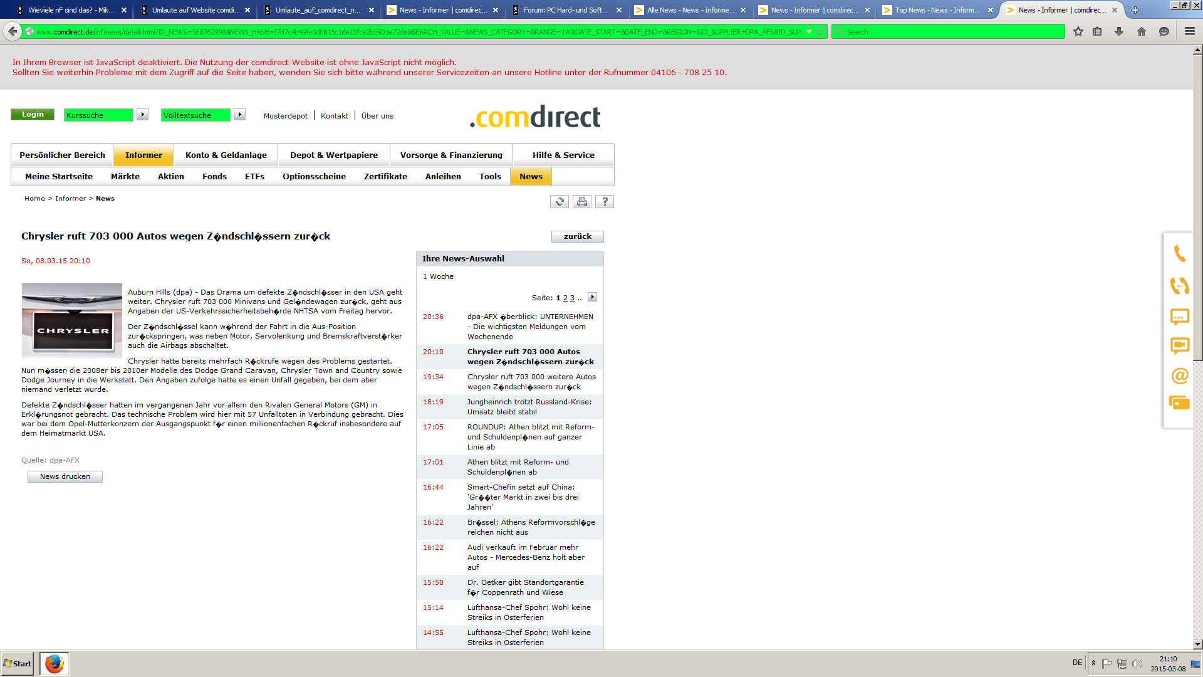Open the Musterdepot link
The height and width of the screenshot is (677, 1203).
pyautogui.click(x=286, y=116)
